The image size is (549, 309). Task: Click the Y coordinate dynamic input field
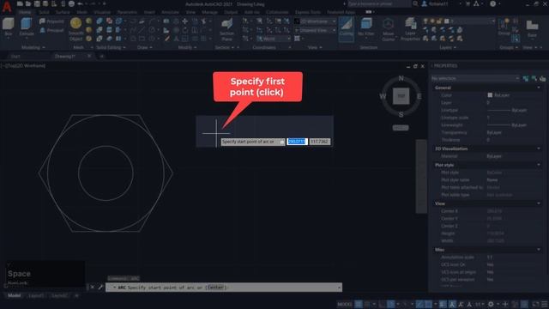(x=319, y=142)
